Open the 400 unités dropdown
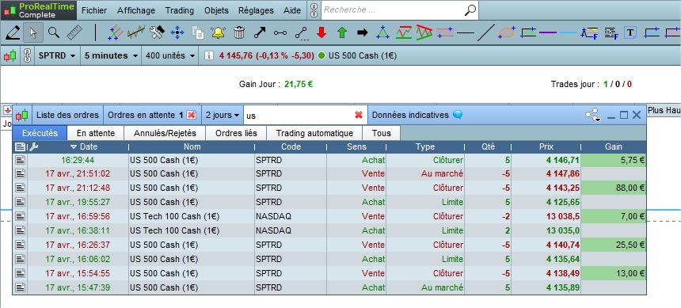This screenshot has width=681, height=308. click(x=169, y=55)
